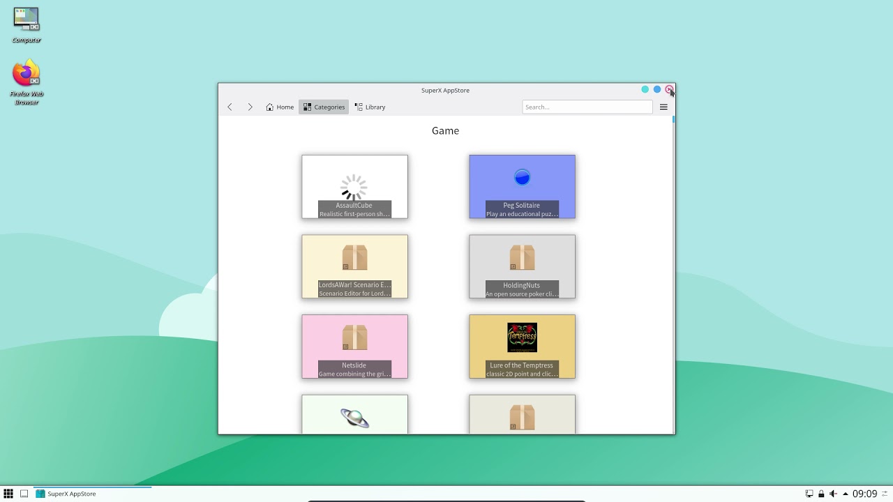Go back with the left arrow button
The width and height of the screenshot is (893, 502).
click(x=230, y=107)
